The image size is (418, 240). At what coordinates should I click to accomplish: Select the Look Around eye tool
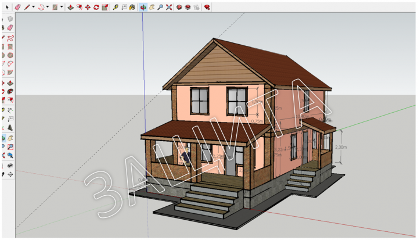[x=10, y=166]
